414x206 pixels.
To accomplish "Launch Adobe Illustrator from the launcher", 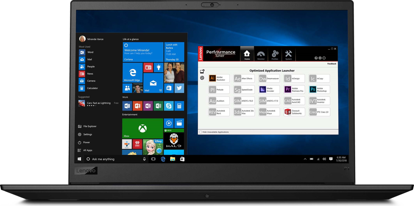I will (219, 78).
